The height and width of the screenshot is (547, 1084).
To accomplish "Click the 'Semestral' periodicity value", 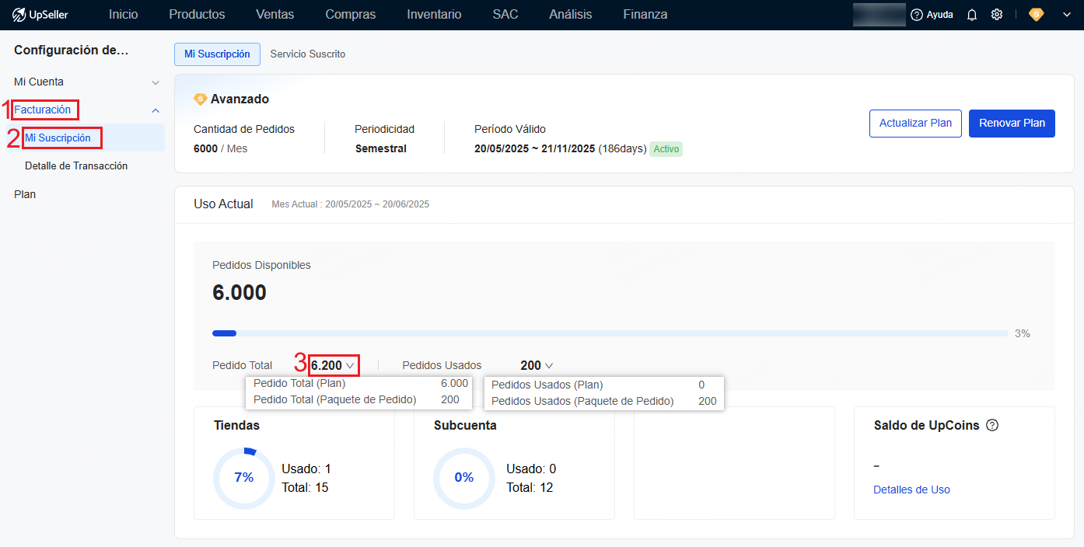I will 381,148.
